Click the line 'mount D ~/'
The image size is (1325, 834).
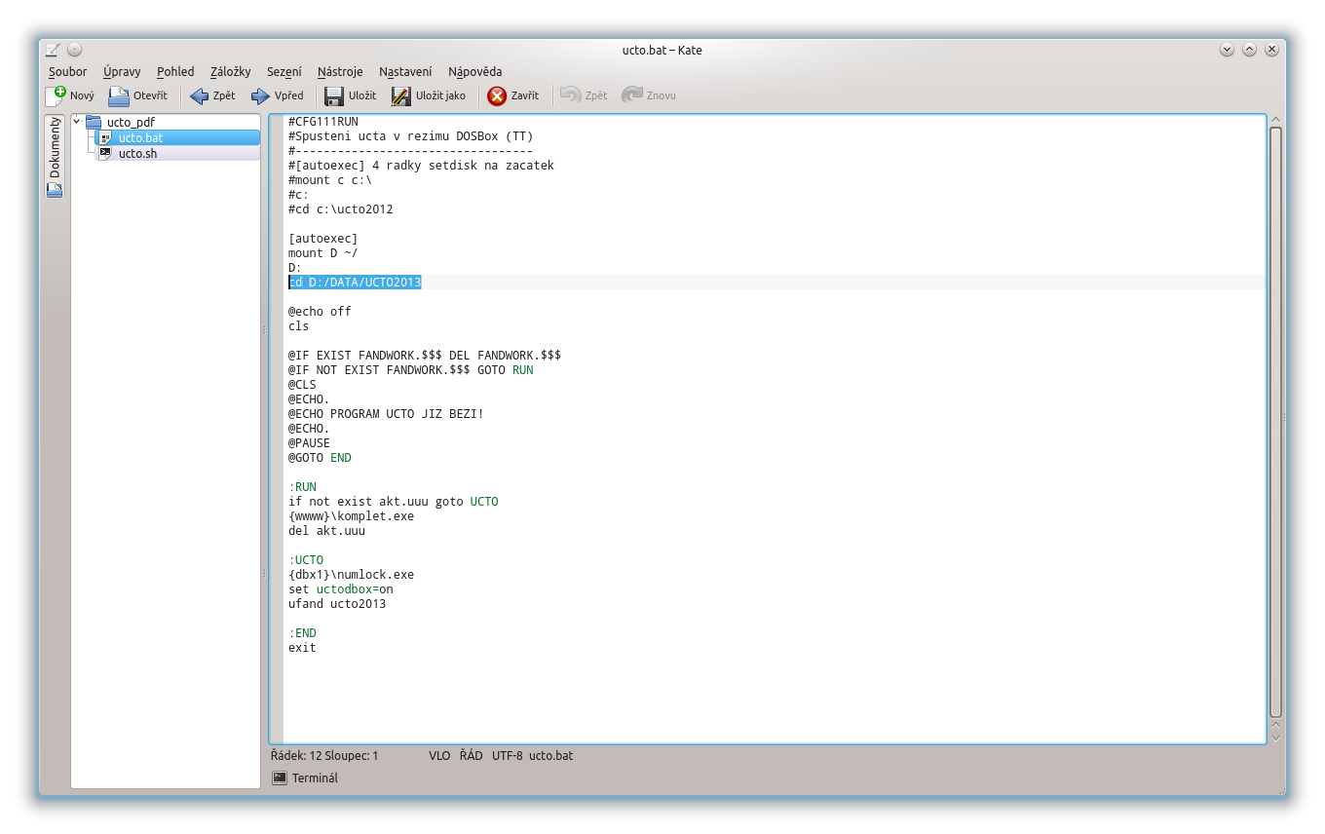tap(322, 253)
